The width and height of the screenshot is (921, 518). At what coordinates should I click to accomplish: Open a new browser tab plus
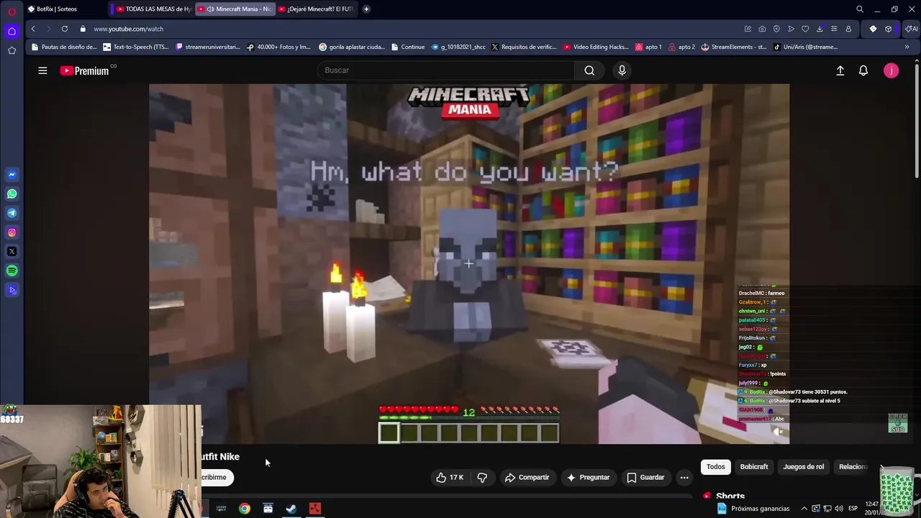(366, 9)
